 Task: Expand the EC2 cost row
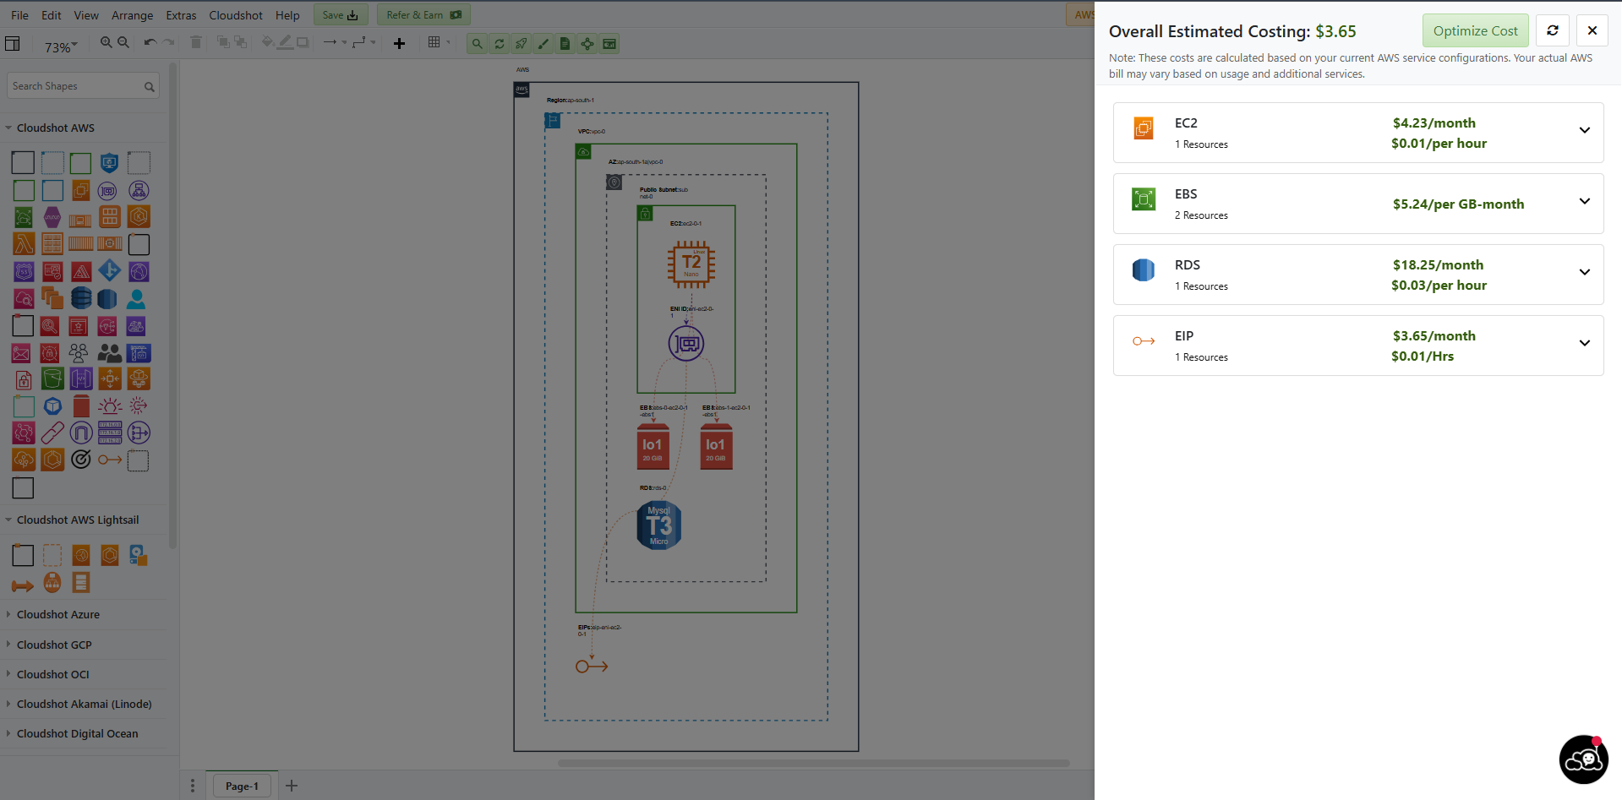tap(1585, 130)
